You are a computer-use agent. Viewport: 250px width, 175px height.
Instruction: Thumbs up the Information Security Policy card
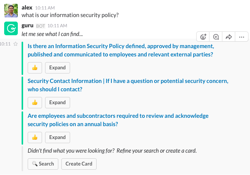35,68
